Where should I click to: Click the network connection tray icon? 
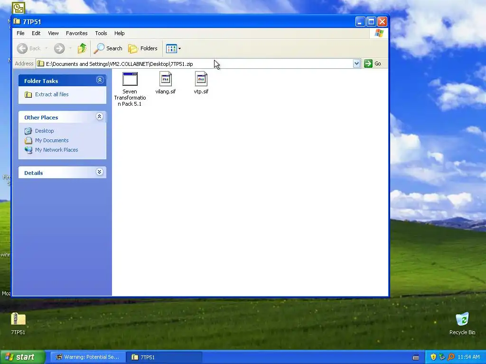tap(442, 357)
